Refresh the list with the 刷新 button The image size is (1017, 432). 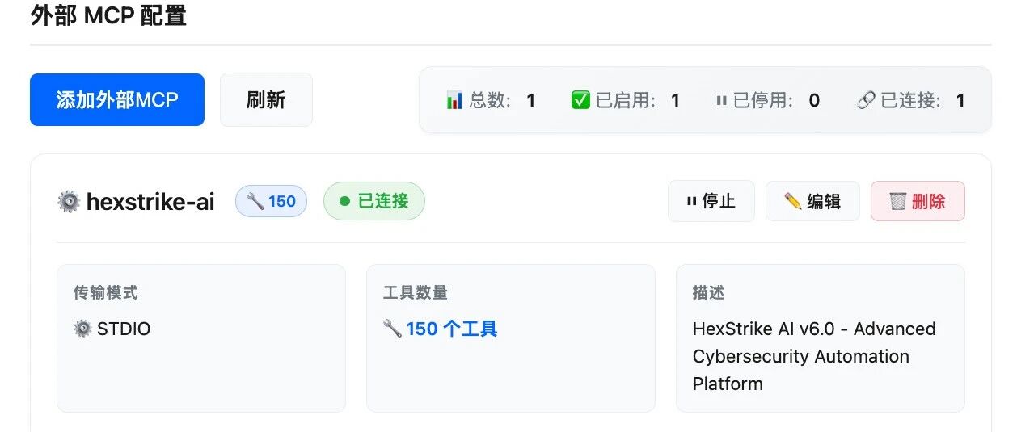(x=266, y=100)
